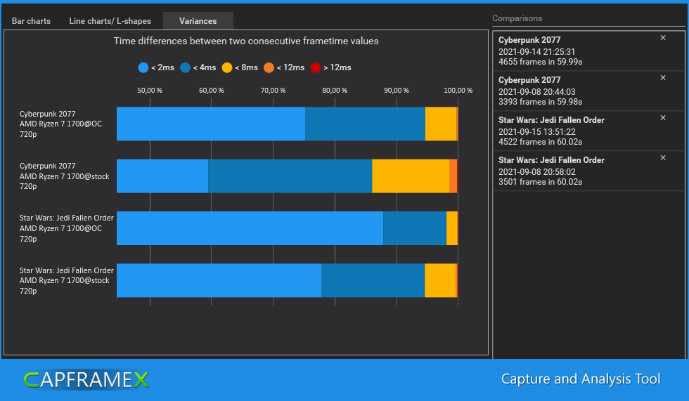This screenshot has width=689, height=401.
Task: Click the Comparisons panel heading
Action: tap(517, 18)
